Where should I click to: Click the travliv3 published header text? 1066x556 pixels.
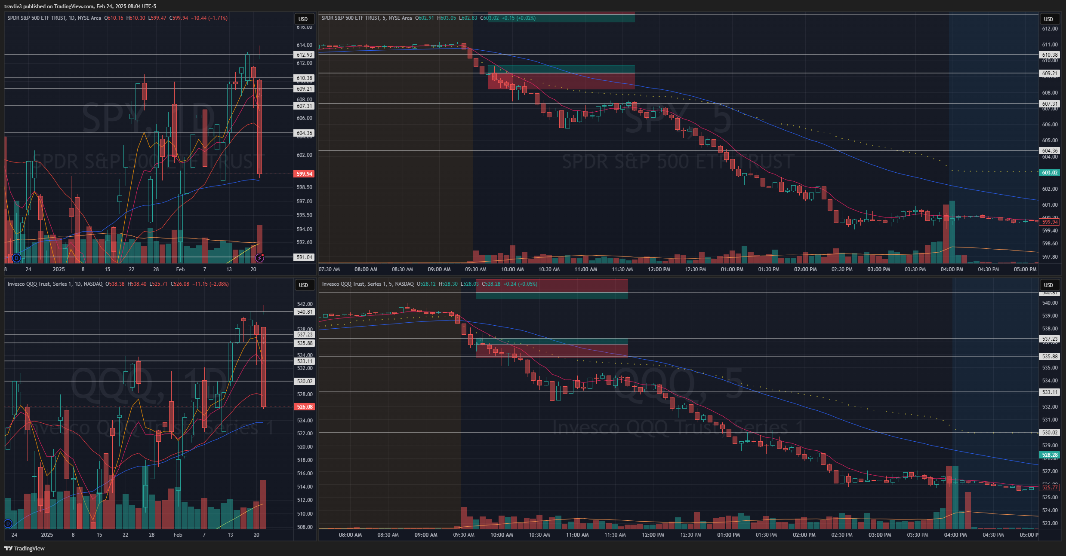80,6
